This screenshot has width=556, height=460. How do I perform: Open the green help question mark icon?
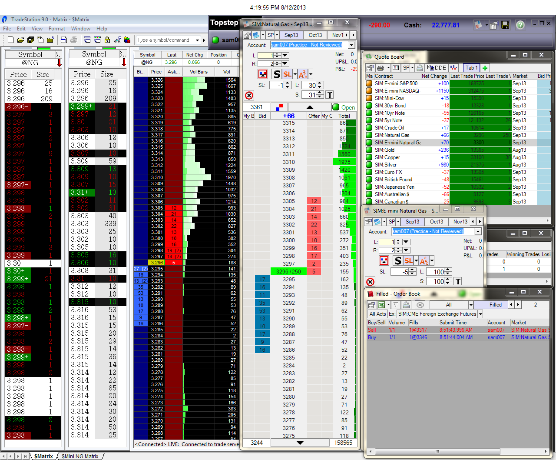[520, 25]
